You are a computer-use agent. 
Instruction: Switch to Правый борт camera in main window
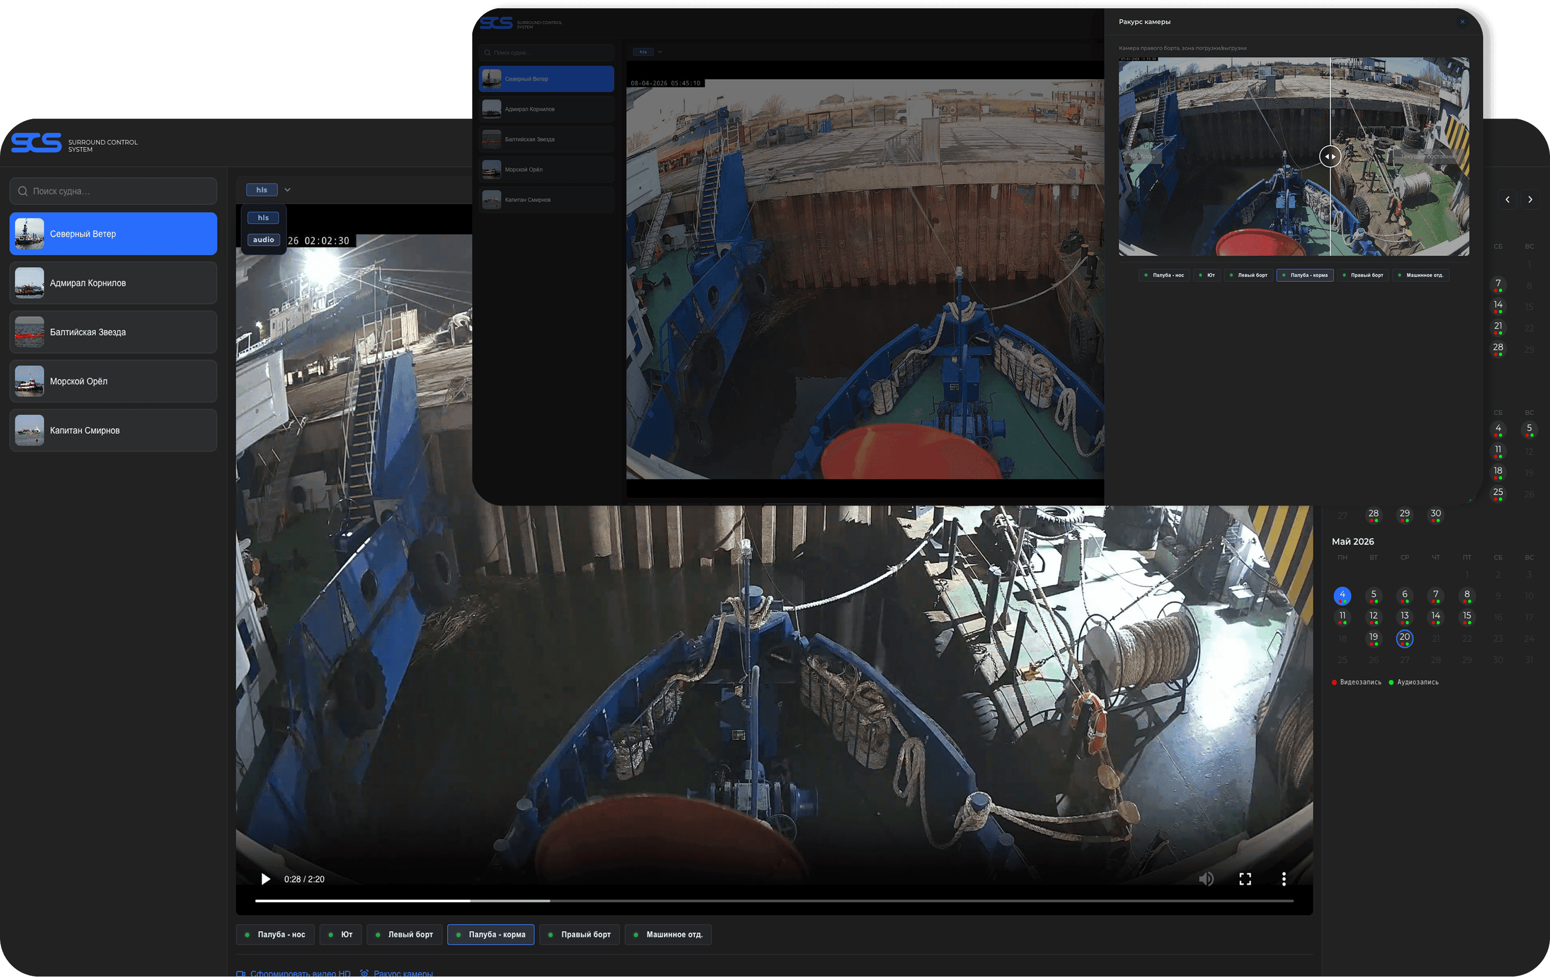click(x=579, y=934)
